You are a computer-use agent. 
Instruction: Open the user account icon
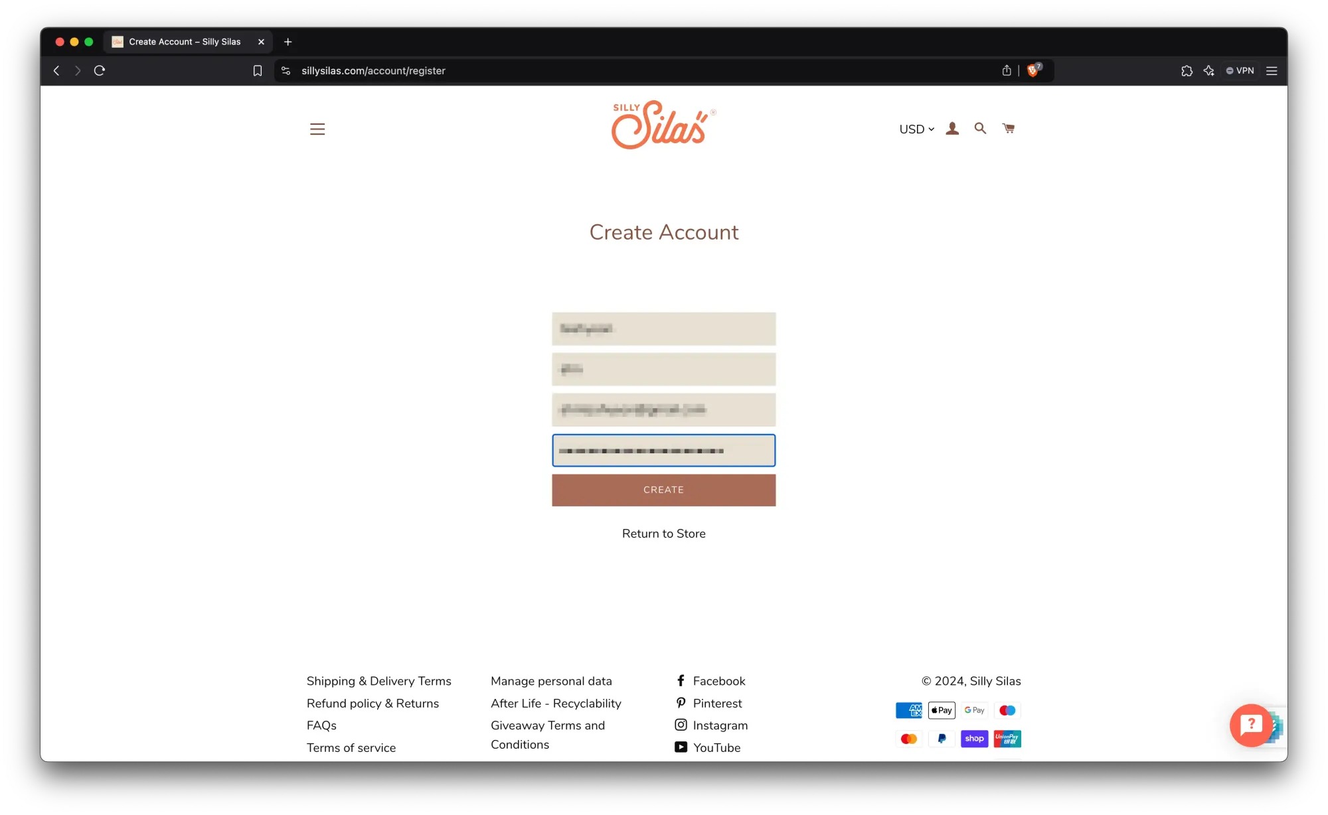952,128
